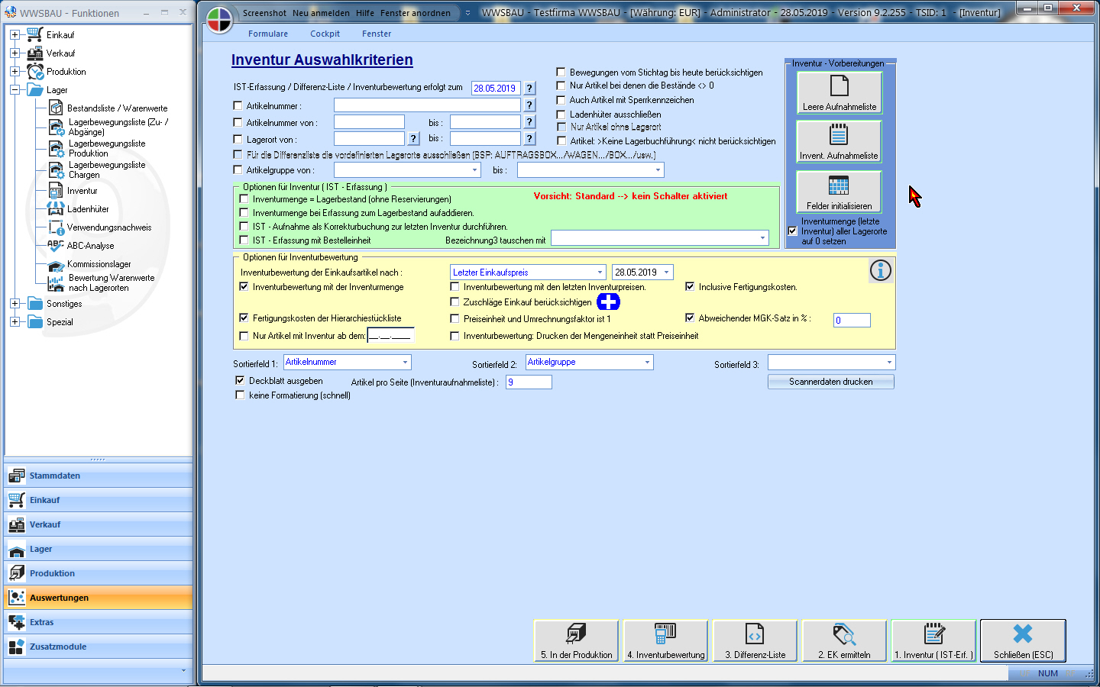Open the Cockpit menu
1100x687 pixels.
point(325,34)
